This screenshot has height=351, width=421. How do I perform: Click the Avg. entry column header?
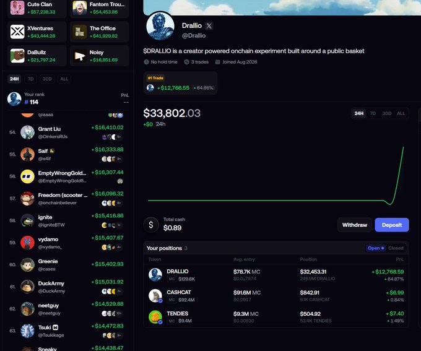click(x=244, y=259)
